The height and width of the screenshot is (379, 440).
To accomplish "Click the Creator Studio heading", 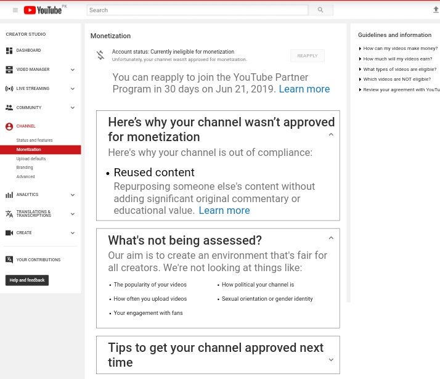I will coord(26,35).
